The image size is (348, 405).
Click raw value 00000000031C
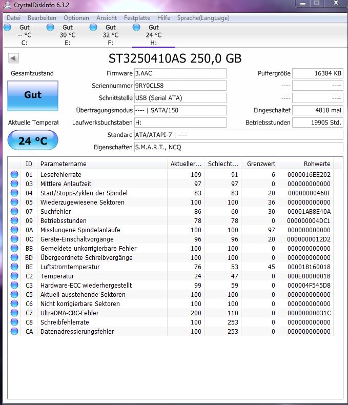[309, 313]
